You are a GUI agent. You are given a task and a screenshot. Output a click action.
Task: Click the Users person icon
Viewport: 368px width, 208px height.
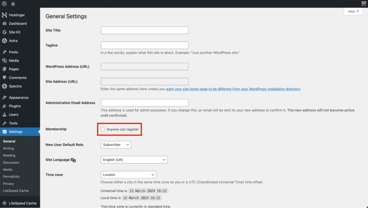(x=4, y=115)
